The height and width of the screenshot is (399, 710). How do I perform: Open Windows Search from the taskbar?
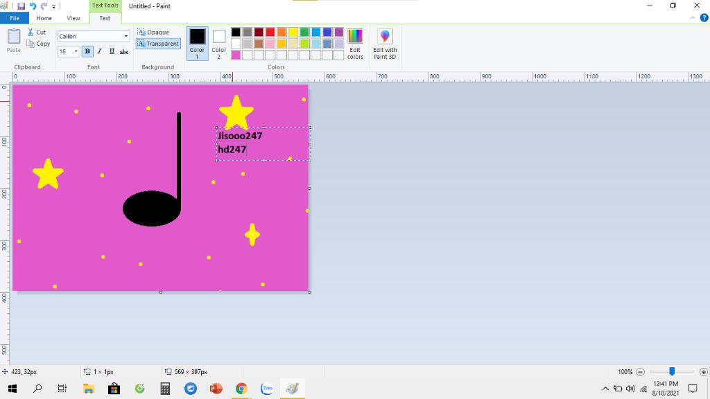point(37,389)
